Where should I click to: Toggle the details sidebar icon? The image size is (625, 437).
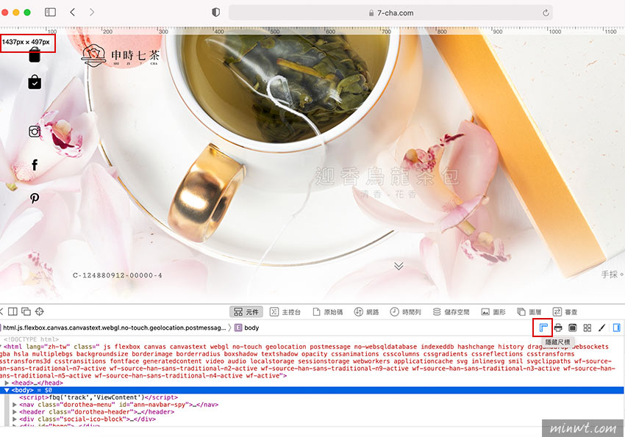(x=617, y=328)
